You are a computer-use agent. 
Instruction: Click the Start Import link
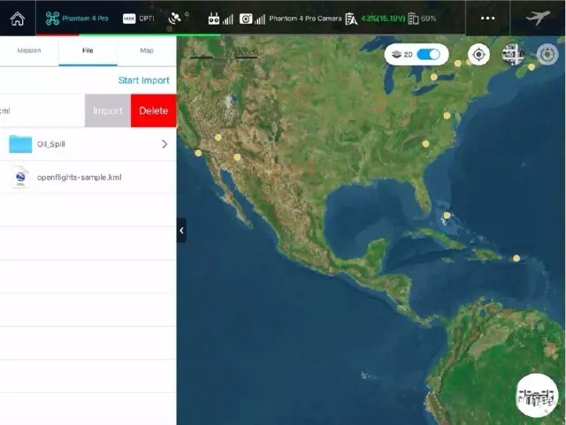[x=143, y=80]
